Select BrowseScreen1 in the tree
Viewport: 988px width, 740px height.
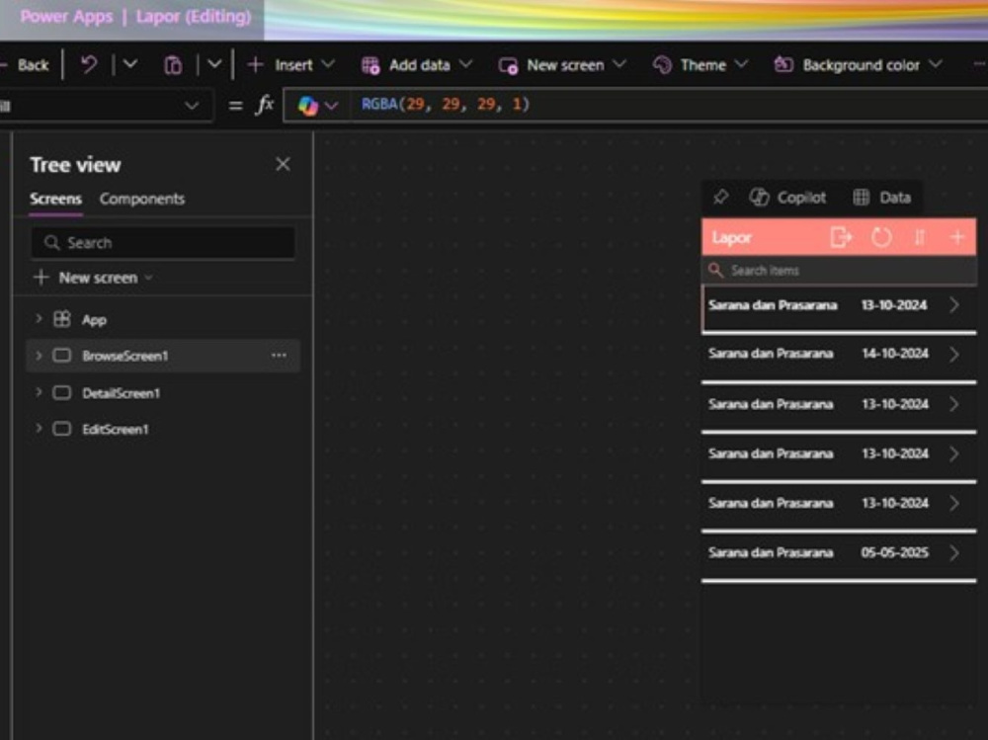point(124,356)
